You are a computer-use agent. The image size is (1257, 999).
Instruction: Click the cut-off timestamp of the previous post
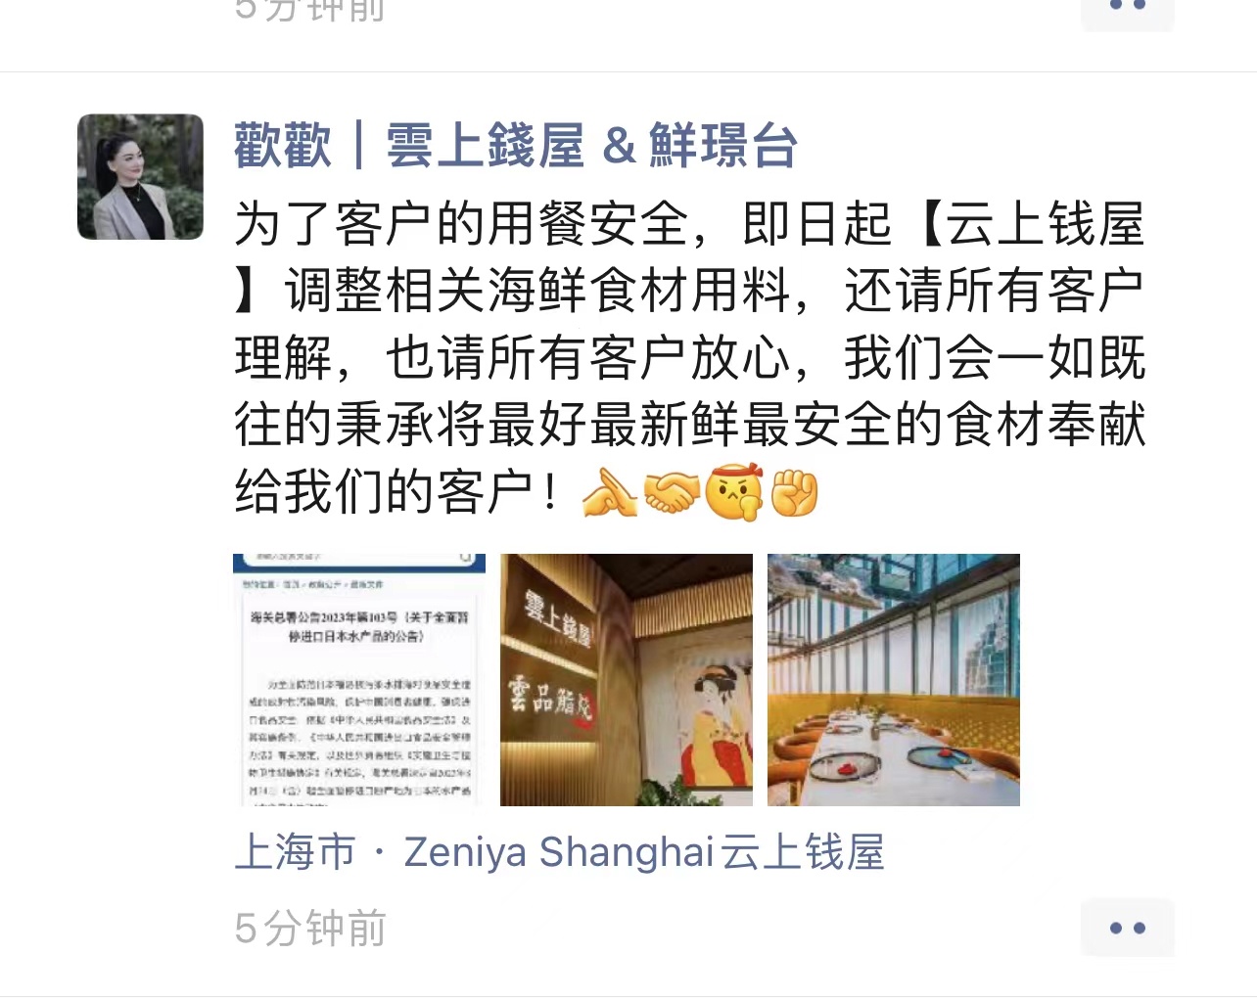tap(310, 10)
